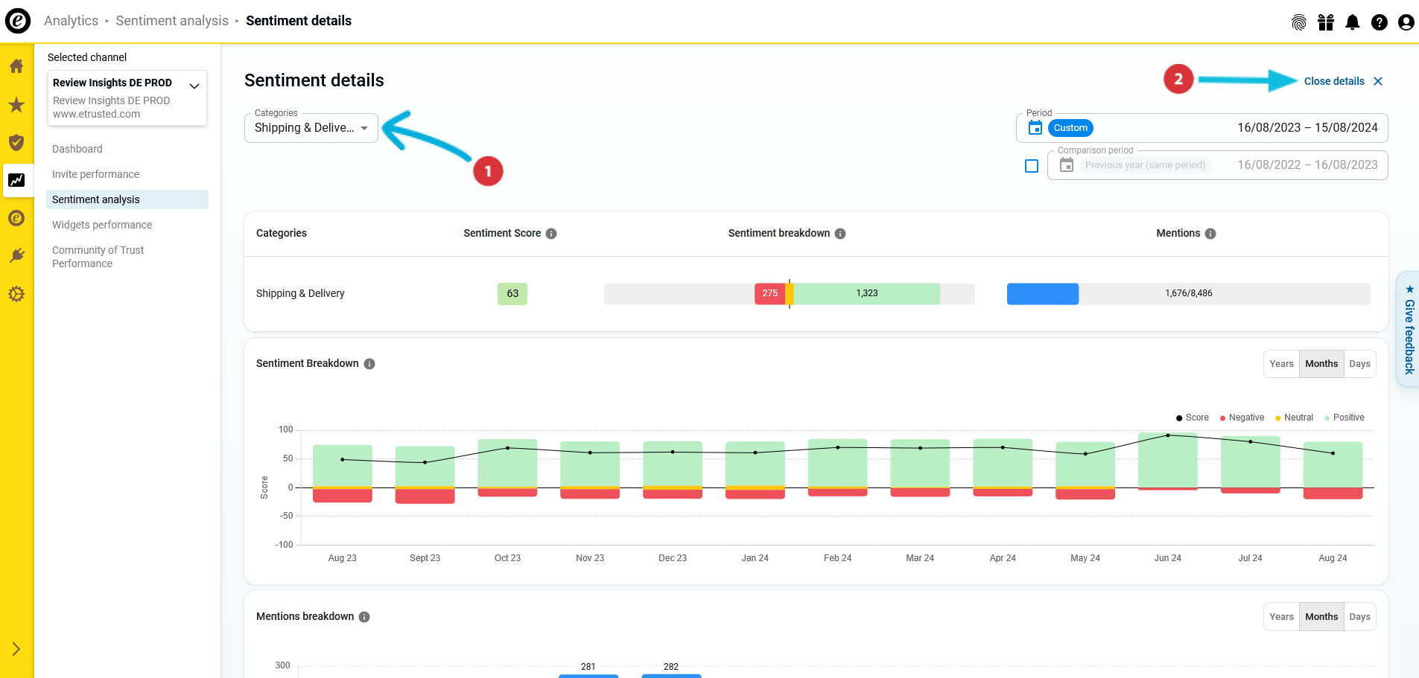Image resolution: width=1419 pixels, height=678 pixels.
Task: Click the Mentions breakdown info icon
Action: coord(364,617)
